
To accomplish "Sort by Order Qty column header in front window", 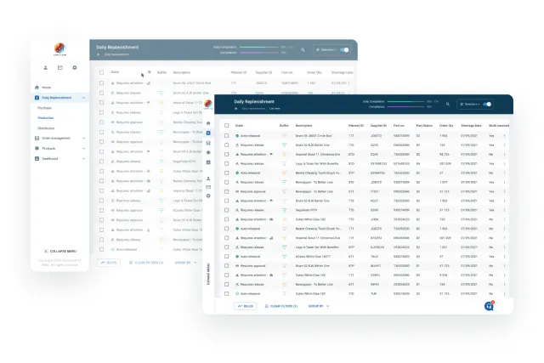I will 446,125.
